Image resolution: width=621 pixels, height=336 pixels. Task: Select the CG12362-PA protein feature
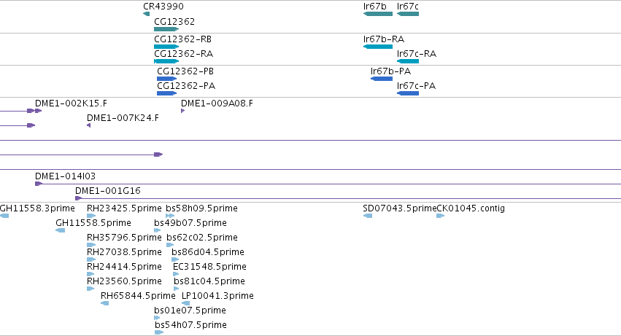tap(166, 93)
